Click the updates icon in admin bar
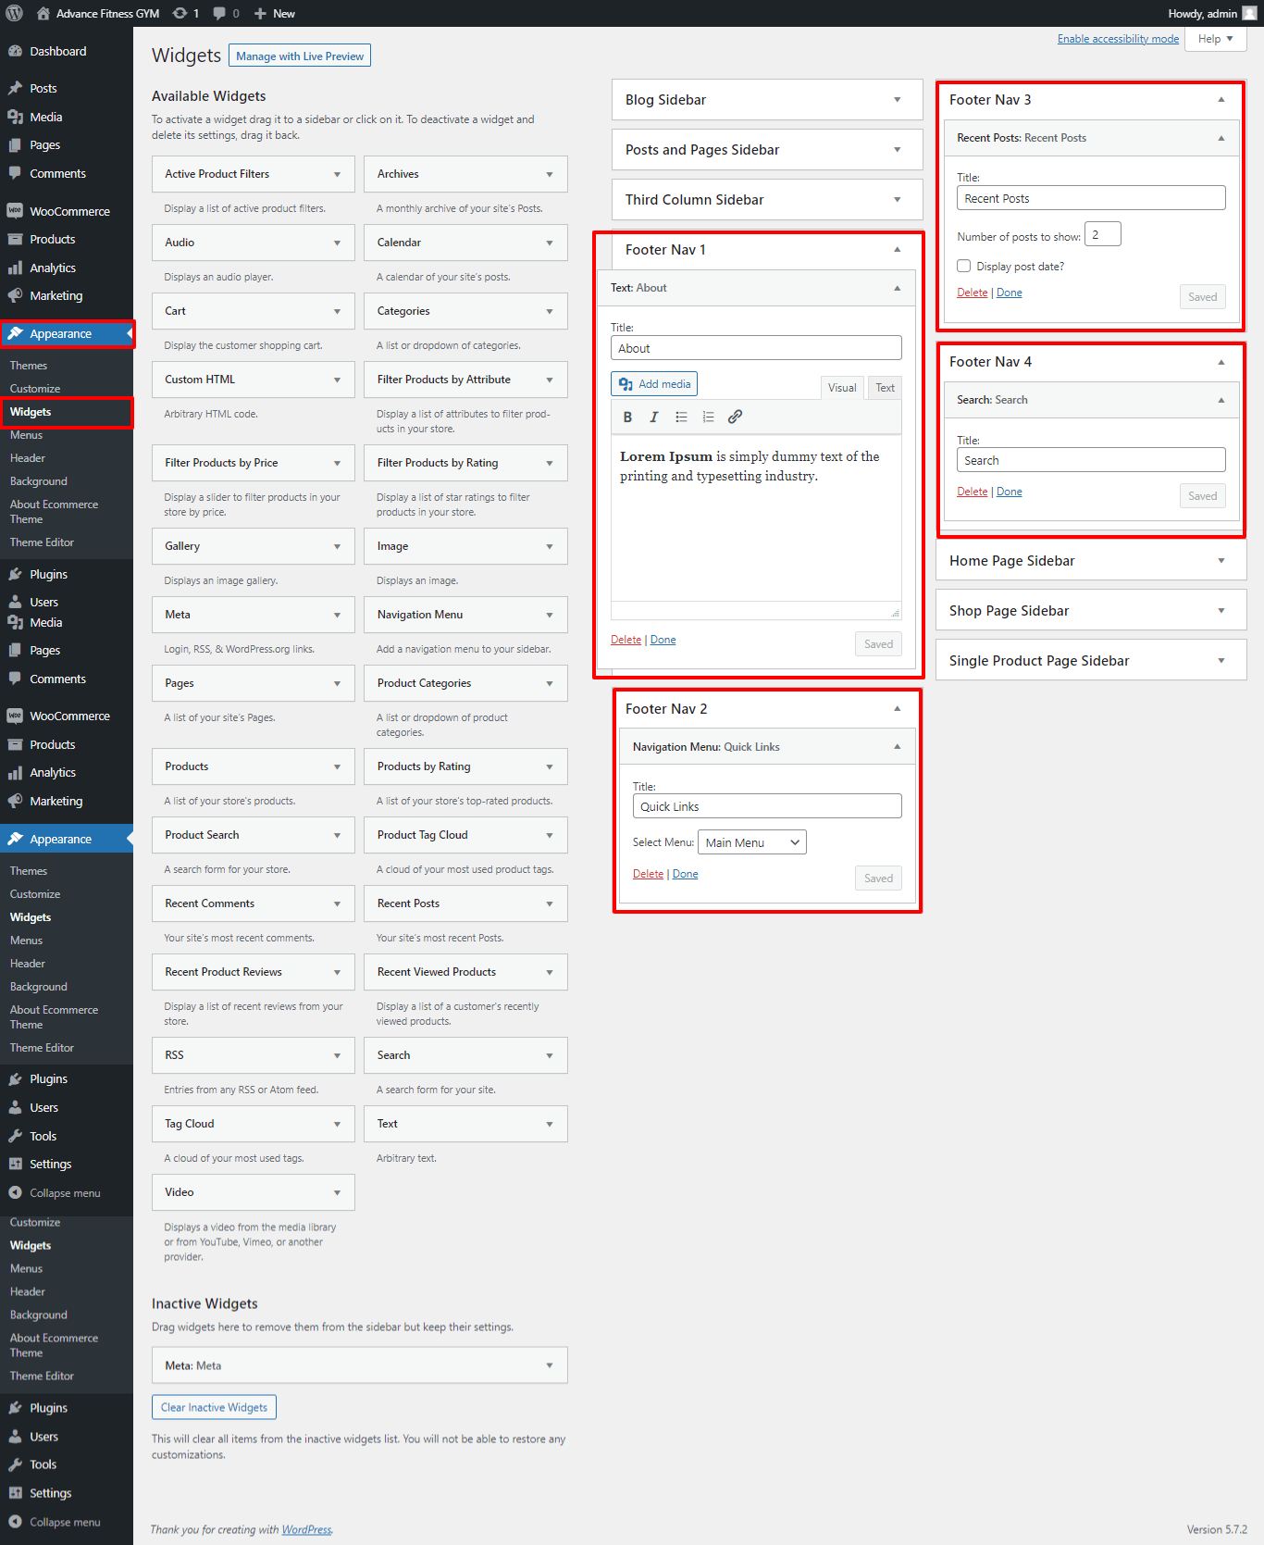 185,13
